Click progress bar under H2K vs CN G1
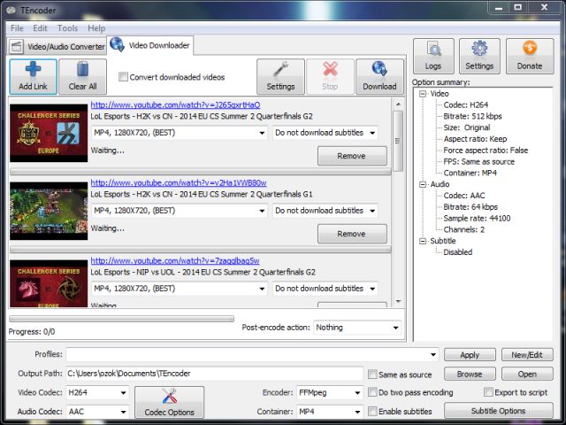 (201, 250)
